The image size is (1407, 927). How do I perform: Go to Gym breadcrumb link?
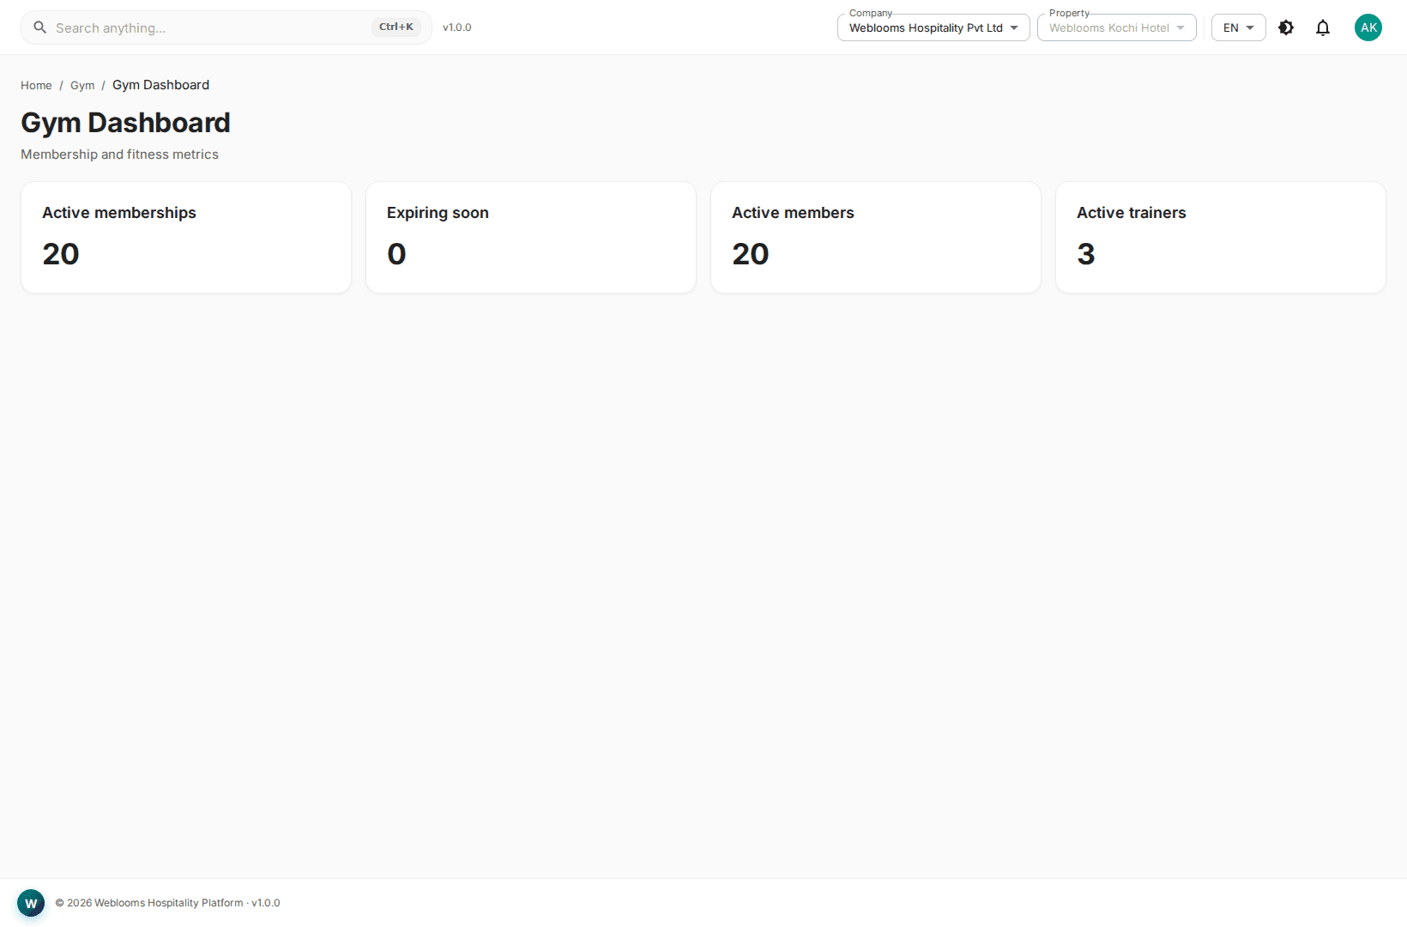point(82,86)
